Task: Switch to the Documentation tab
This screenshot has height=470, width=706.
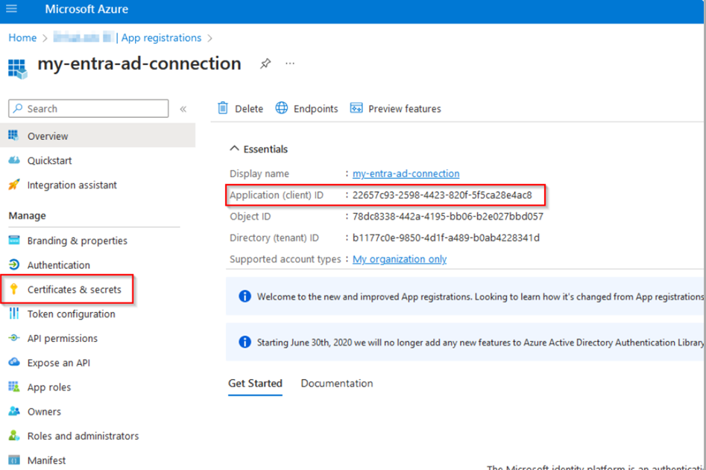Action: click(x=337, y=383)
